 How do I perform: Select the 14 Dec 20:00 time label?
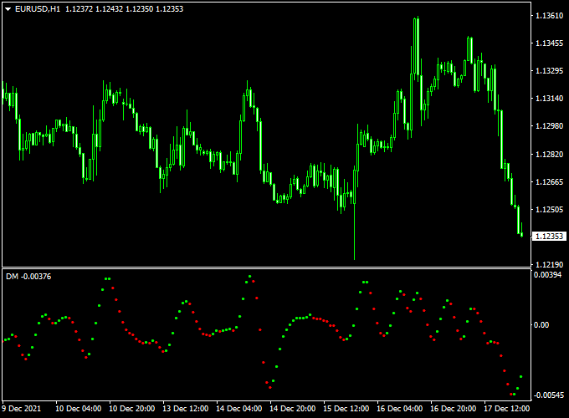coord(293,409)
